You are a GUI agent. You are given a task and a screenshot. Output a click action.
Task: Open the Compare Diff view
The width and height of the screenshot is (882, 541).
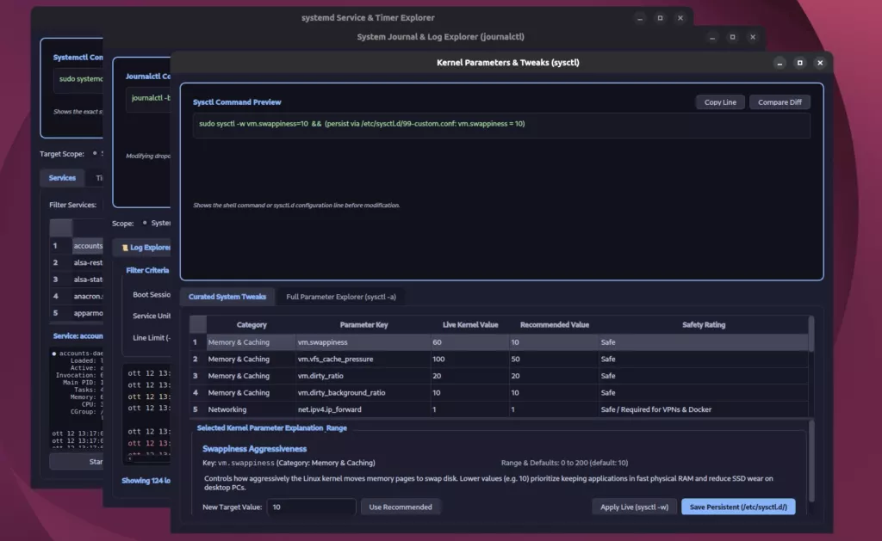[x=780, y=102]
